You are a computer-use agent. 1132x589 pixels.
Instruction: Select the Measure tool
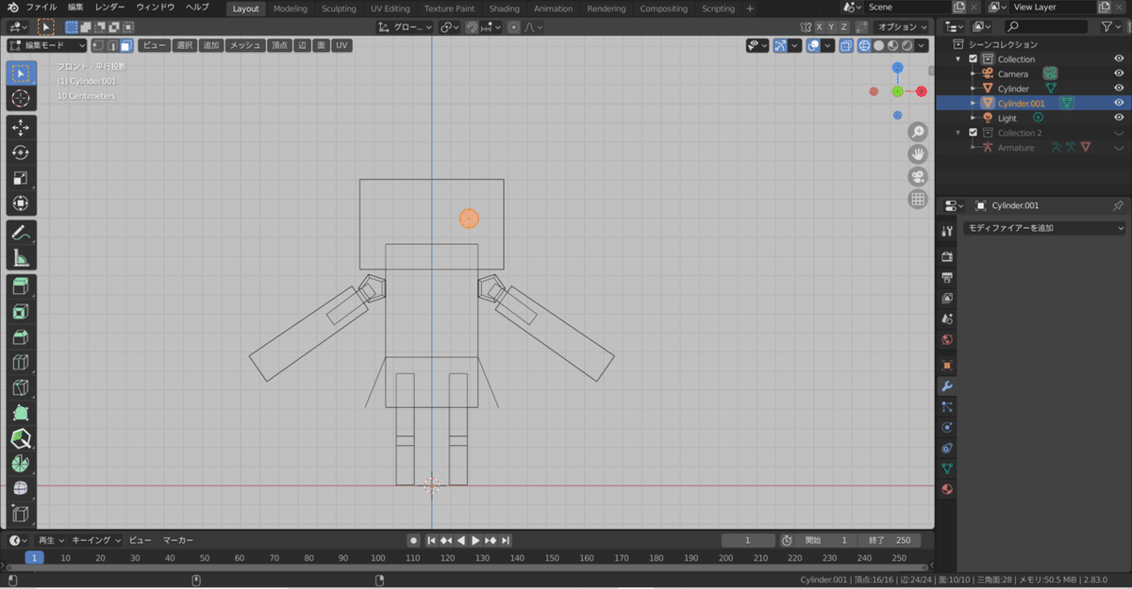click(x=21, y=257)
